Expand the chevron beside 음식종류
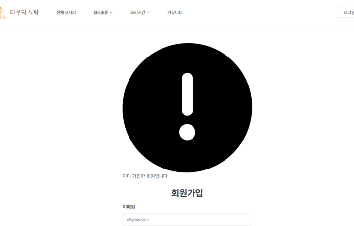 coord(111,13)
